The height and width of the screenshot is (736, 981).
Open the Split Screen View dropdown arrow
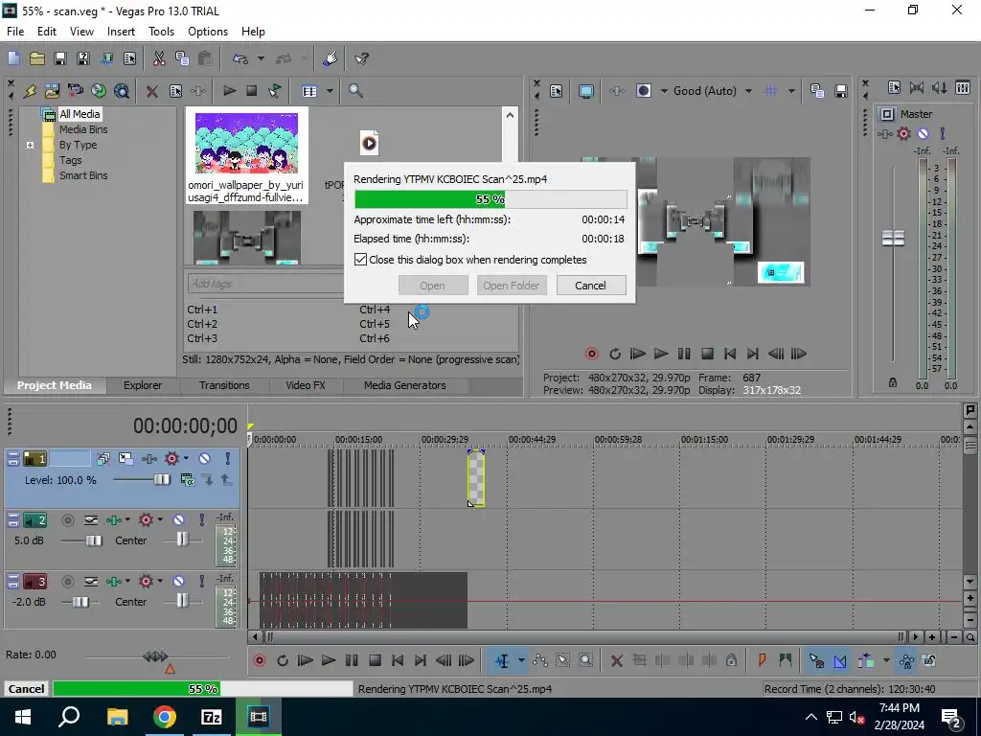pyautogui.click(x=664, y=91)
